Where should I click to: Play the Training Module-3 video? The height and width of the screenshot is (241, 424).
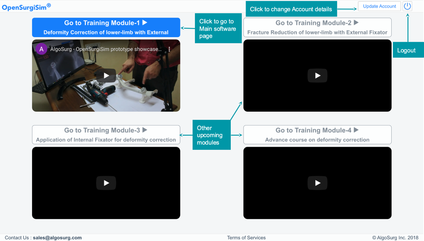[106, 183]
